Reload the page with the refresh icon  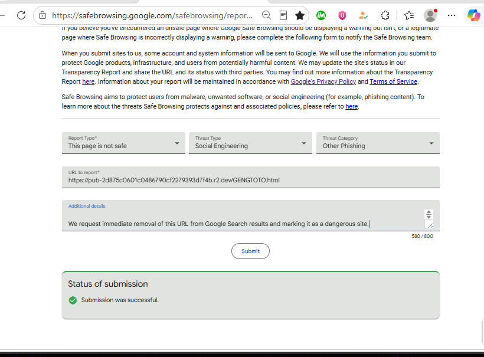[x=21, y=15]
